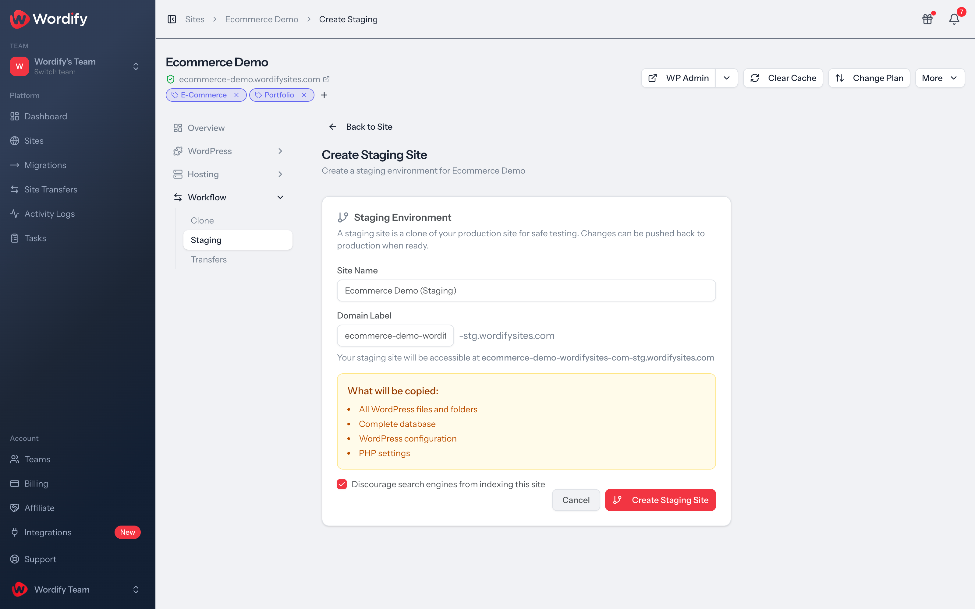Viewport: 975px width, 609px height.
Task: Click Create Staging Site button
Action: click(660, 500)
